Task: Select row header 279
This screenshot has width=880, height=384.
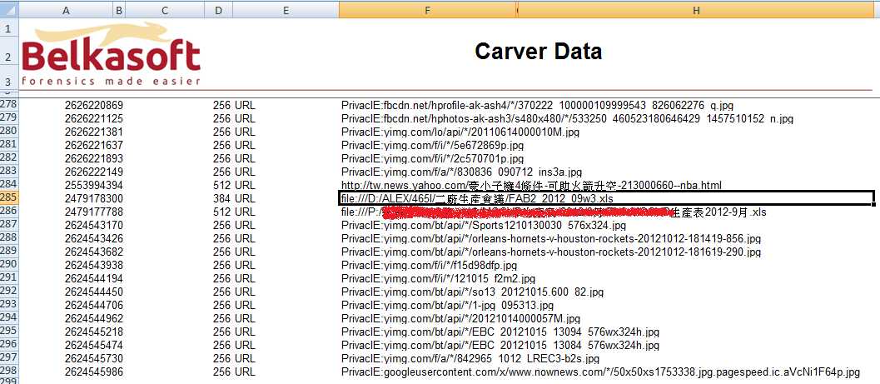Action: (x=9, y=118)
